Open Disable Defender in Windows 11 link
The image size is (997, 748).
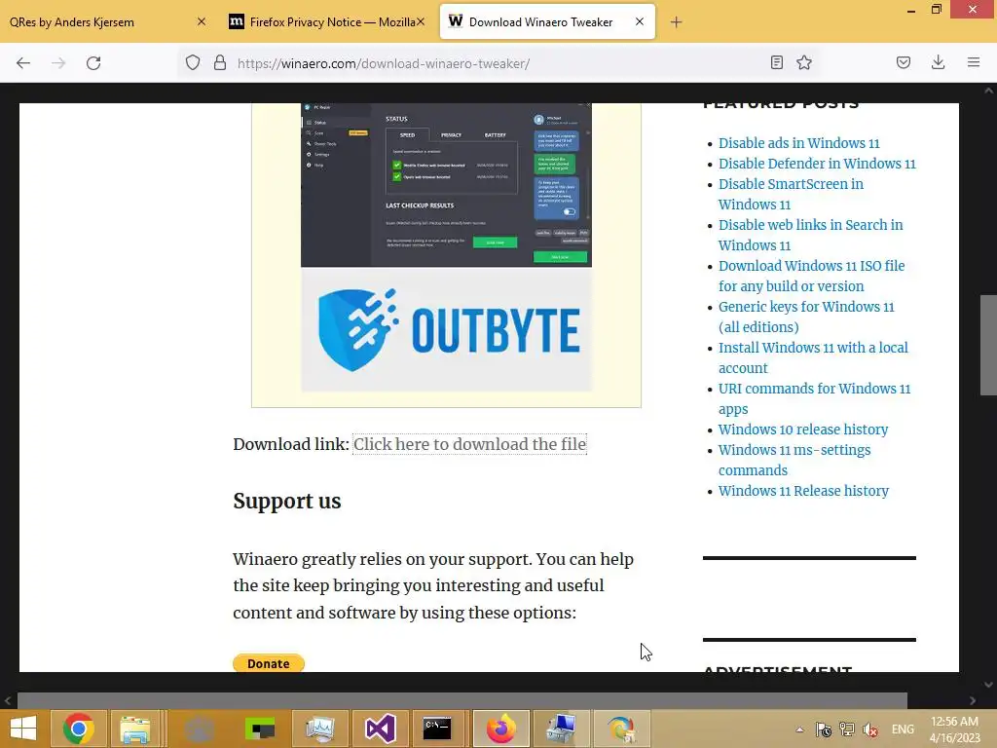(817, 164)
